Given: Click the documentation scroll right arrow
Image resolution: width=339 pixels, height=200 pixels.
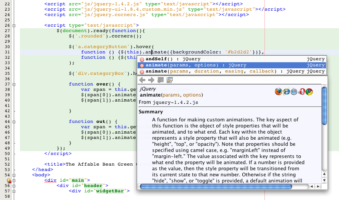Looking at the screenshot, I should [x=318, y=186].
